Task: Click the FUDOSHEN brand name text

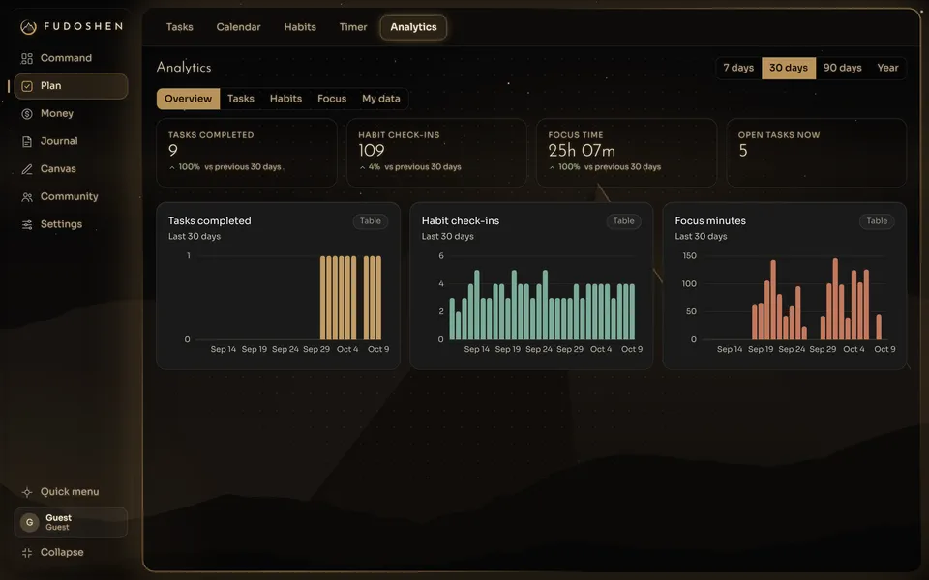Action: coord(83,27)
